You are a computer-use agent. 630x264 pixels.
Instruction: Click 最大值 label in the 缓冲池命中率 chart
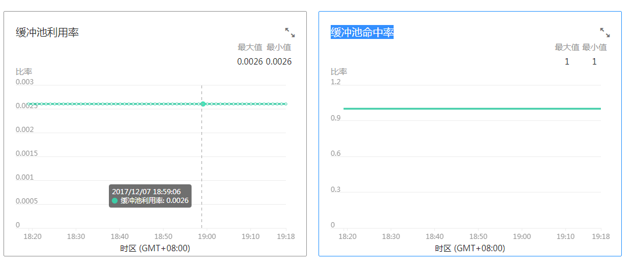click(x=567, y=47)
